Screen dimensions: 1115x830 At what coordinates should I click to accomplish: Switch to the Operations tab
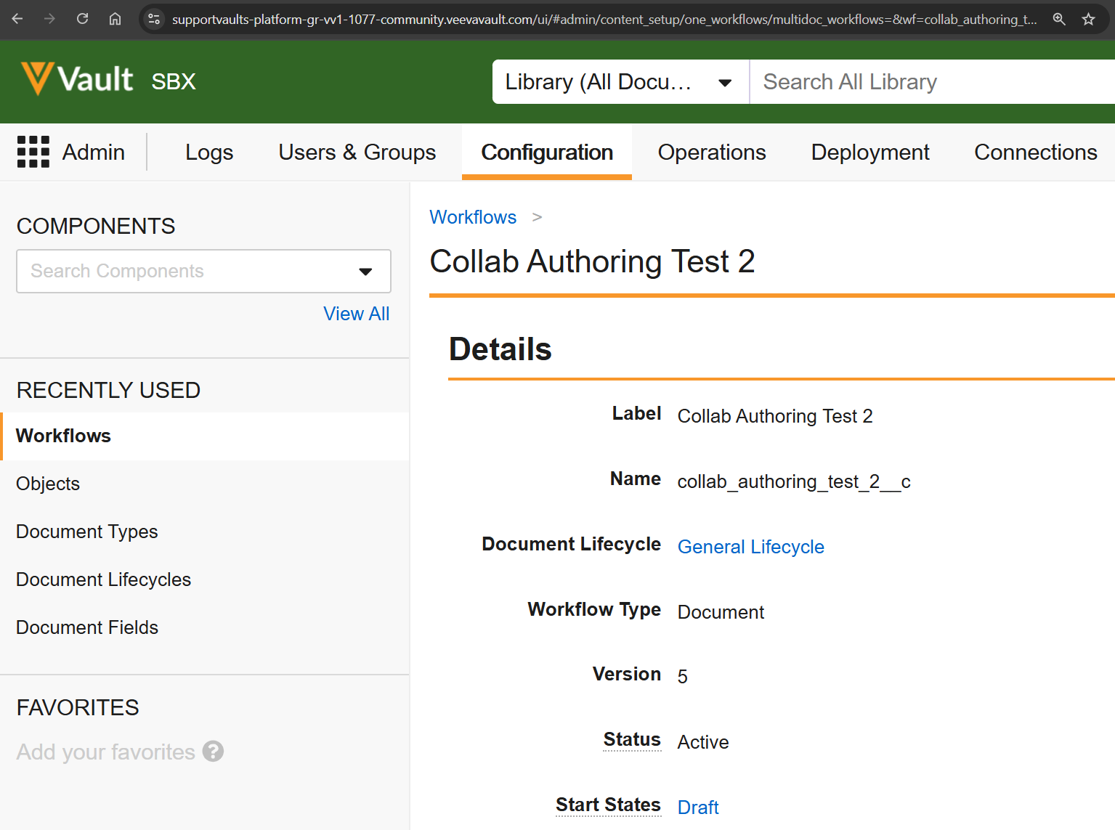pos(711,152)
